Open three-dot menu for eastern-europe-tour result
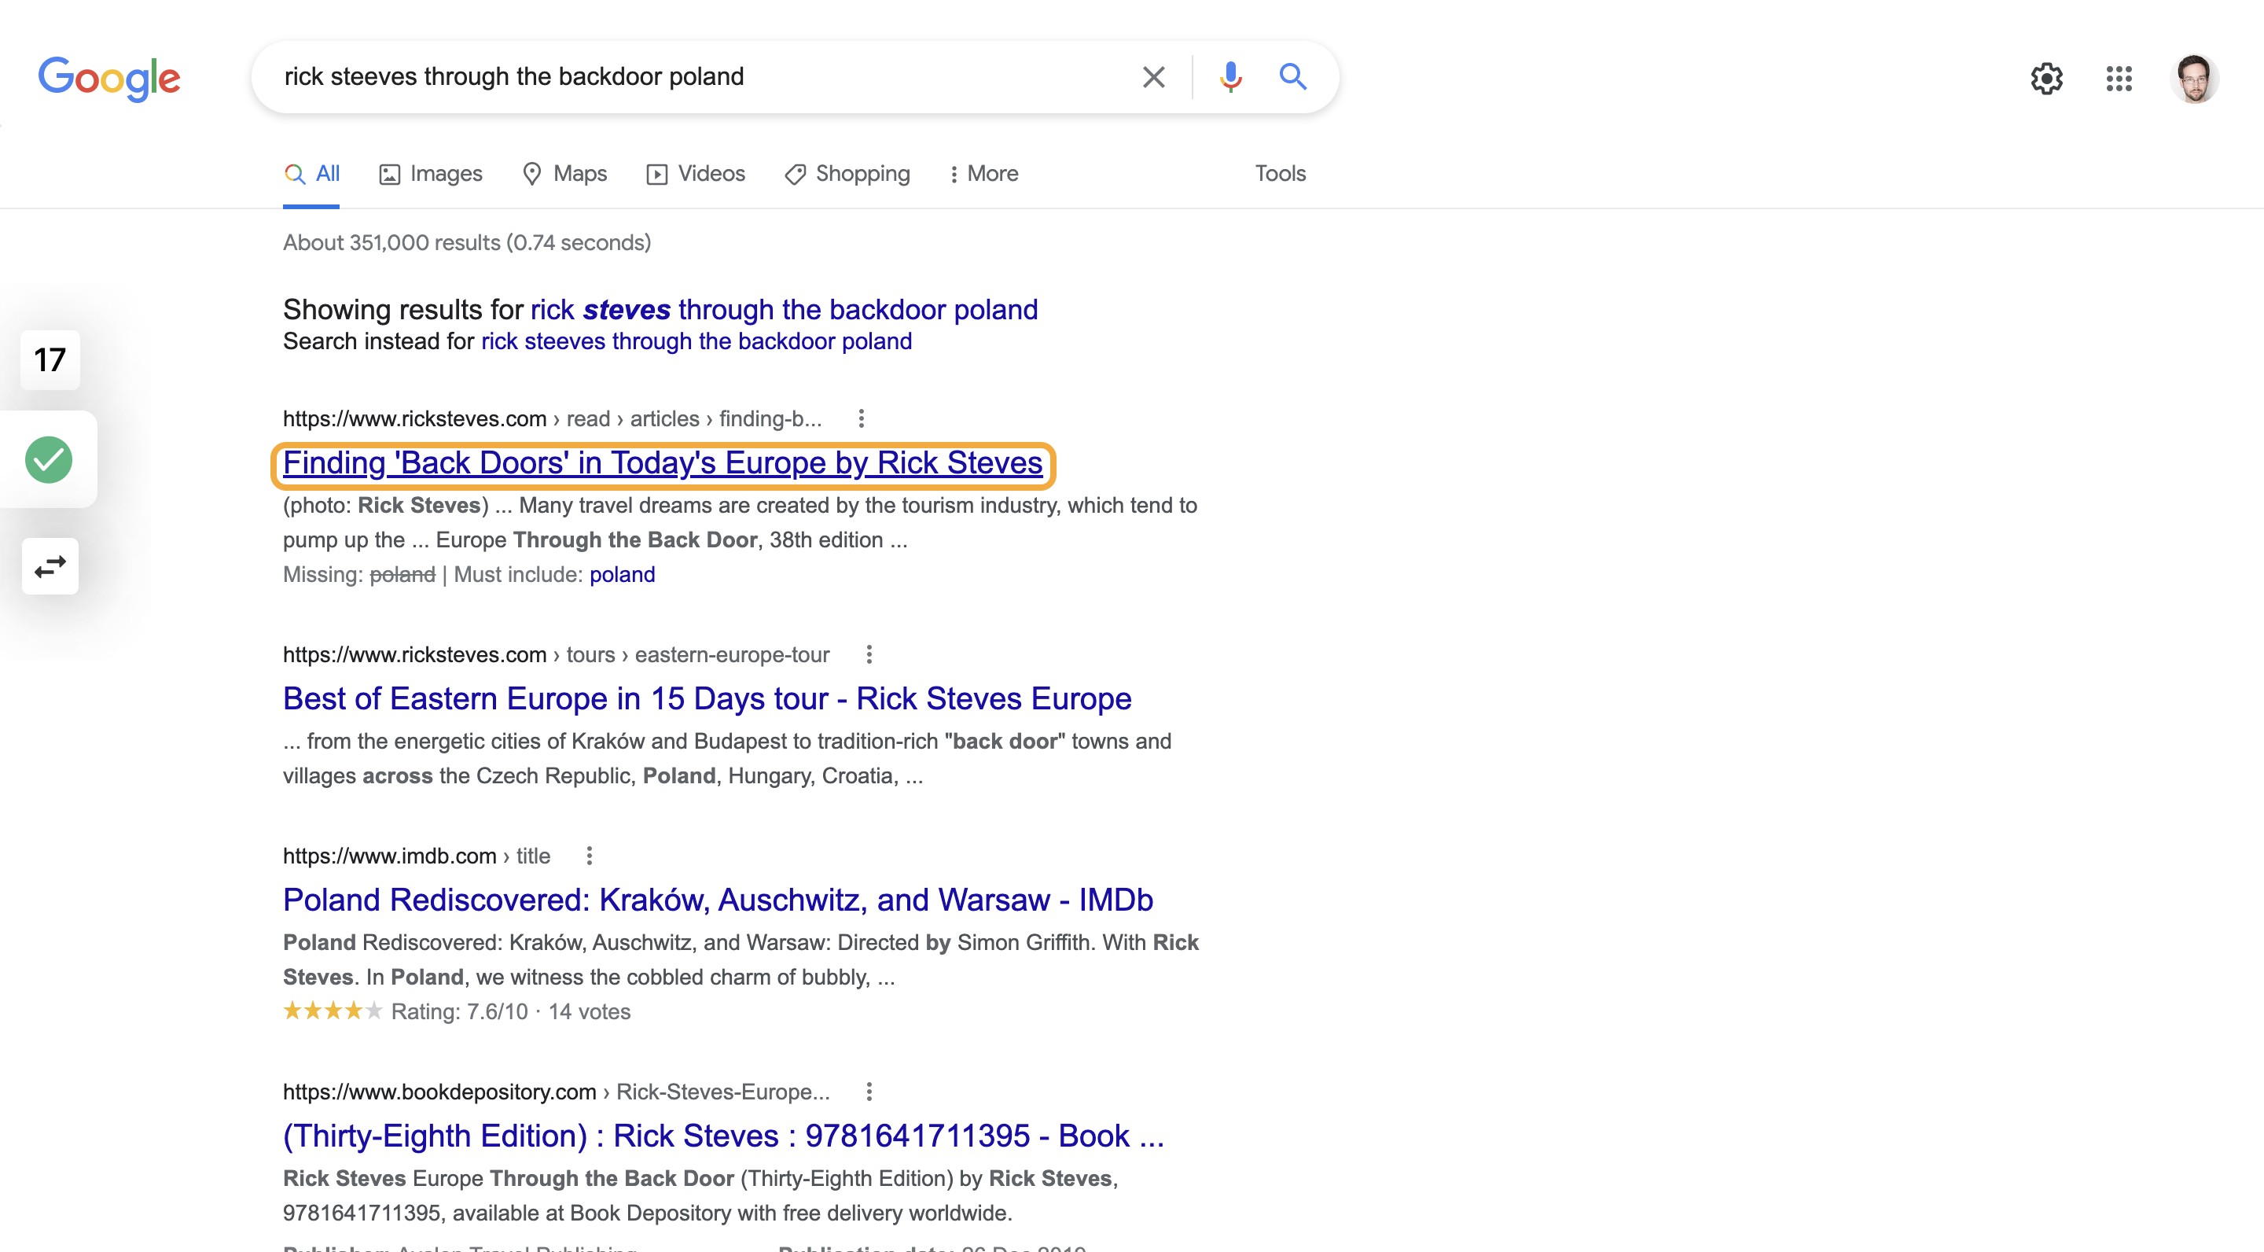This screenshot has width=2264, height=1252. click(869, 654)
